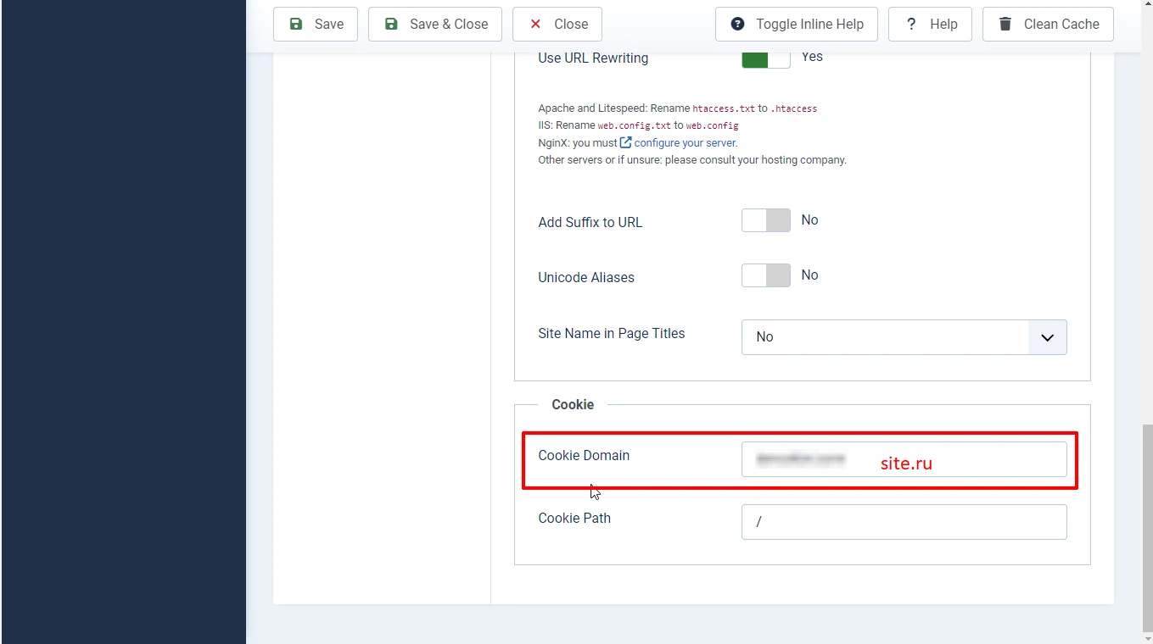Toggle Add Suffix to URL switch
The height and width of the screenshot is (644, 1153).
point(766,220)
